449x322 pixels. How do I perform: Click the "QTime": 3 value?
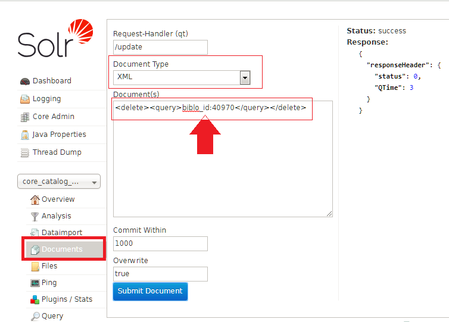point(411,87)
